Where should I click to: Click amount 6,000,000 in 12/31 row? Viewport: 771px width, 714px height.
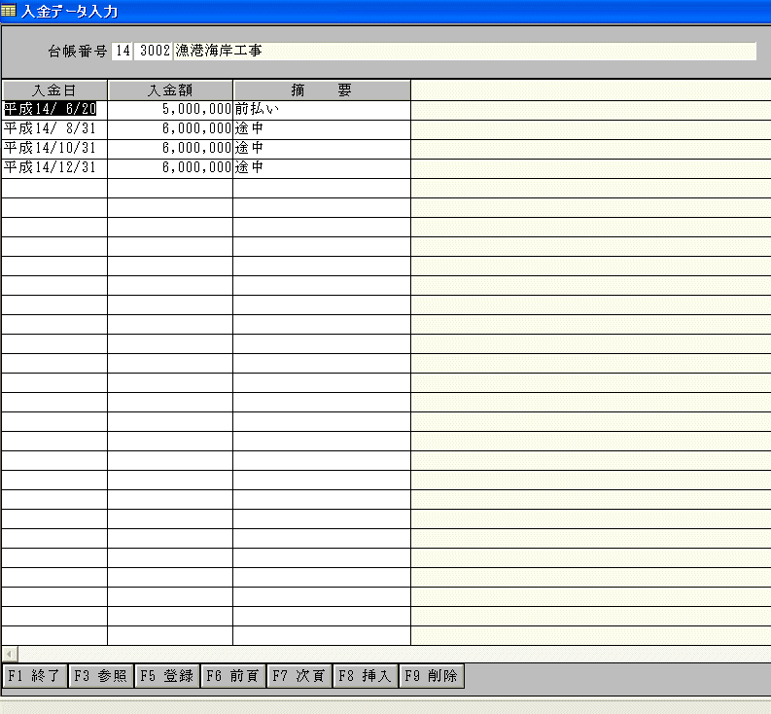click(x=170, y=169)
